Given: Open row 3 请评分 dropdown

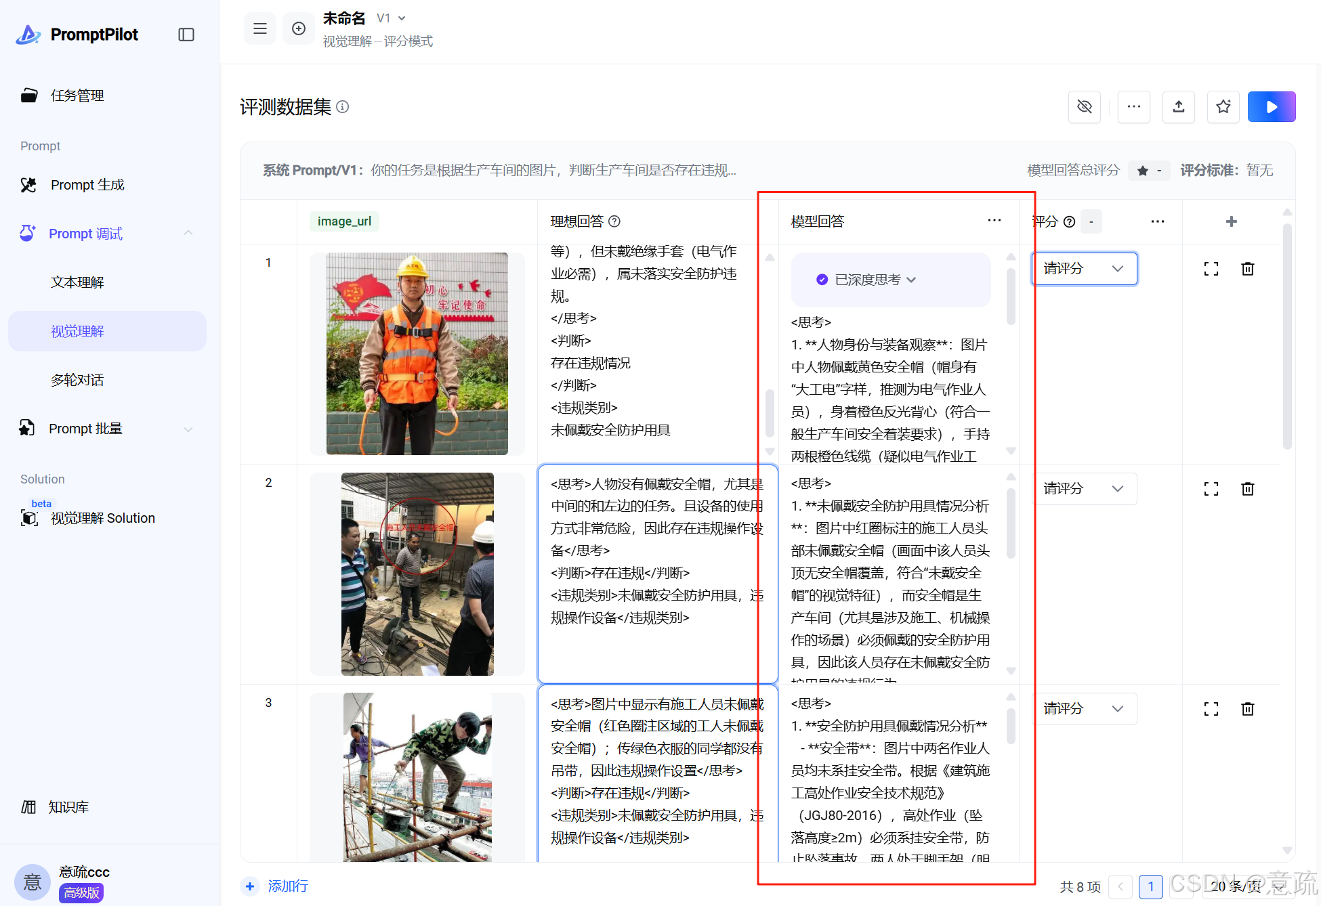Looking at the screenshot, I should (x=1084, y=709).
